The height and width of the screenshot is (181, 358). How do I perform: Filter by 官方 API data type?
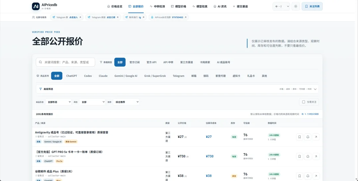[151, 62]
